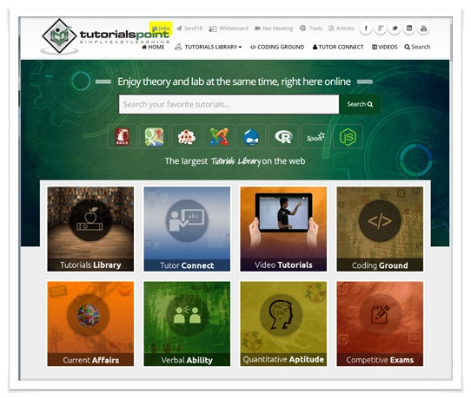Open the Tutor Connect tile
The height and width of the screenshot is (398, 471).
[x=187, y=229]
